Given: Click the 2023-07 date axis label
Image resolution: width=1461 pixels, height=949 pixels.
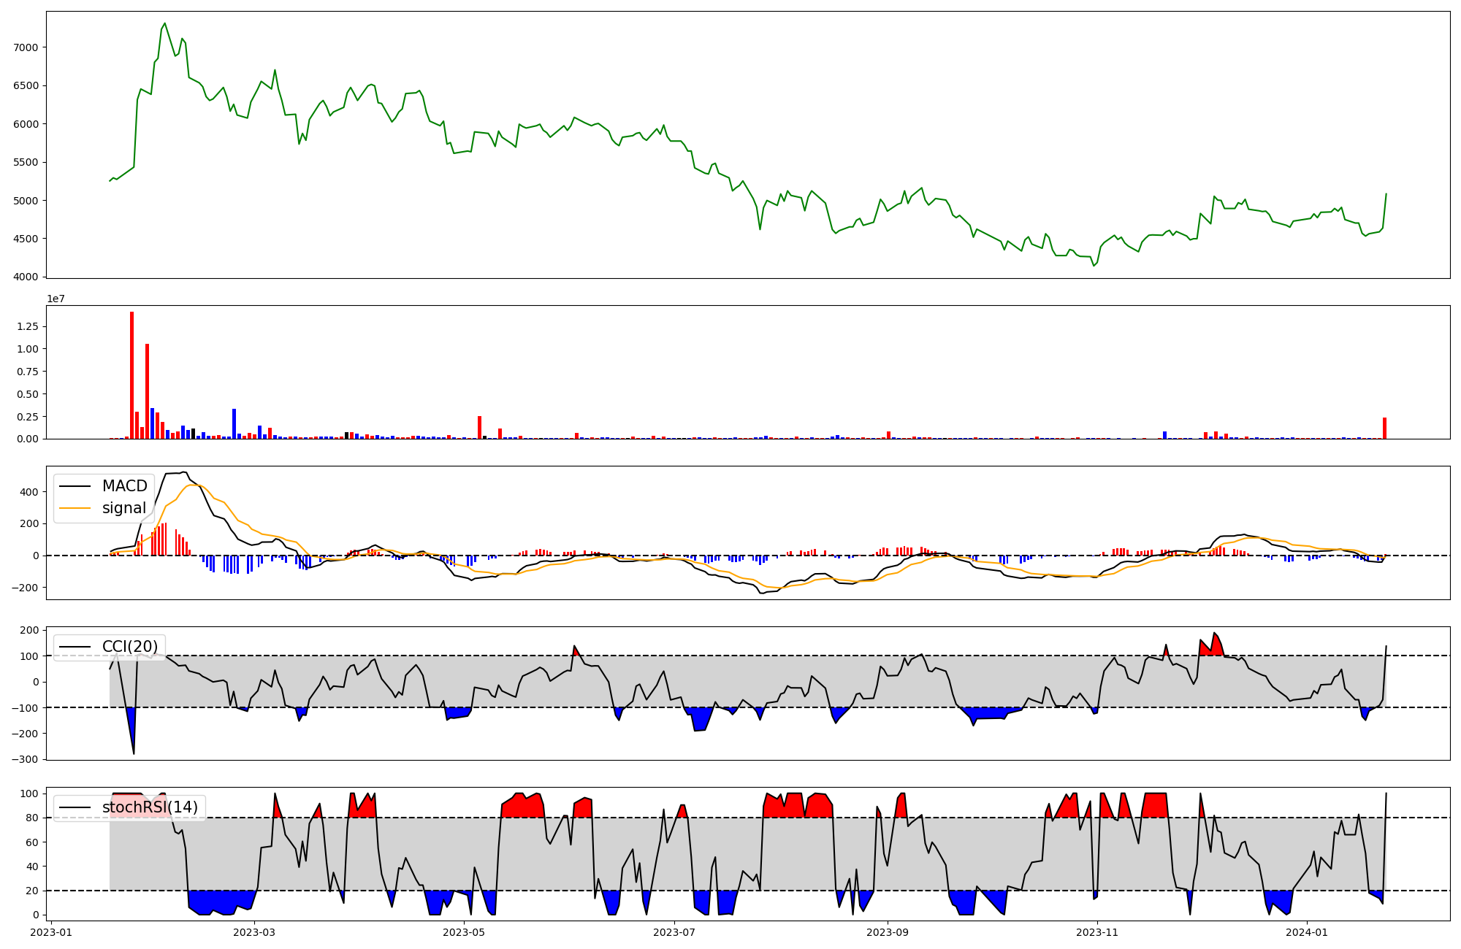Looking at the screenshot, I should coord(674,932).
